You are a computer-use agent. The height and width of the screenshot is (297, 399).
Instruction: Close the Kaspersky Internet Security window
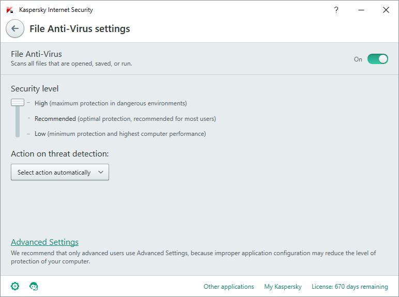coord(386,10)
